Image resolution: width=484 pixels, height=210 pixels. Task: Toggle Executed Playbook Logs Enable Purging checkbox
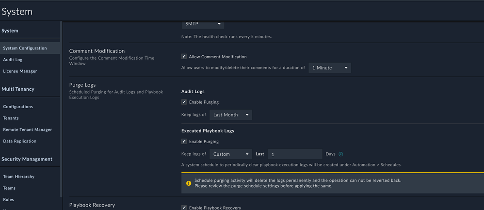(184, 142)
